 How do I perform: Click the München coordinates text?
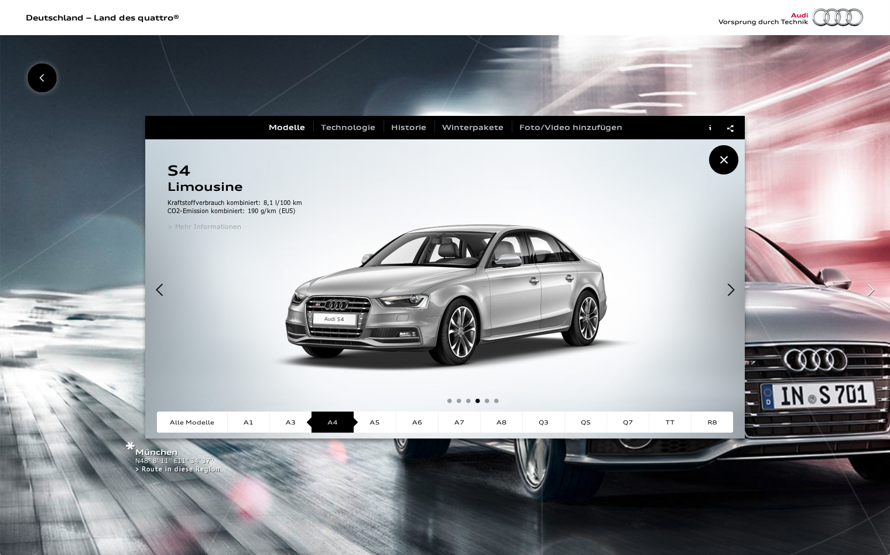point(174,461)
